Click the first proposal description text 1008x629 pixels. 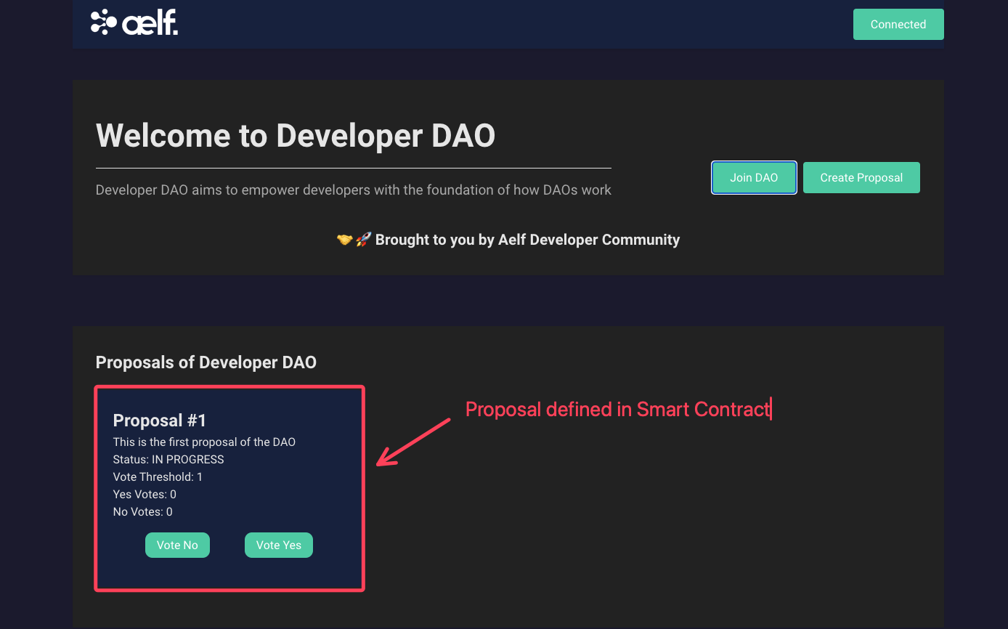[204, 442]
